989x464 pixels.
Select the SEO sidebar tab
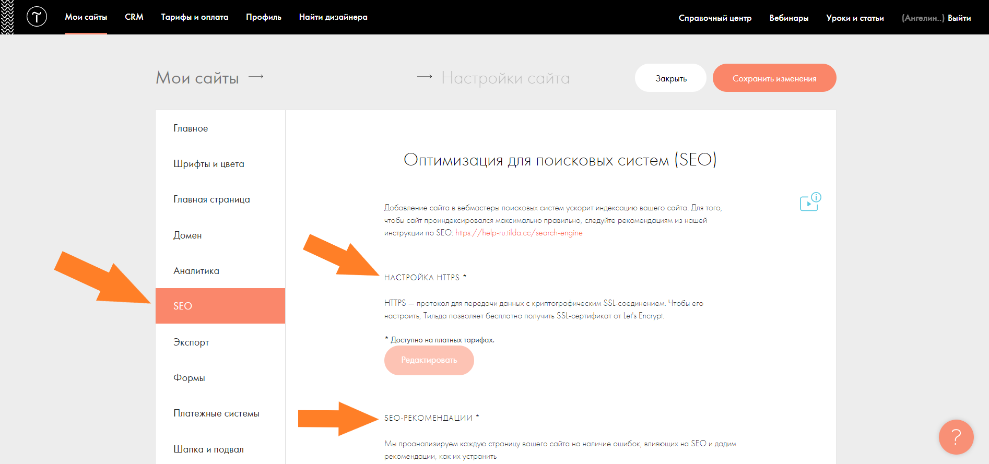220,306
